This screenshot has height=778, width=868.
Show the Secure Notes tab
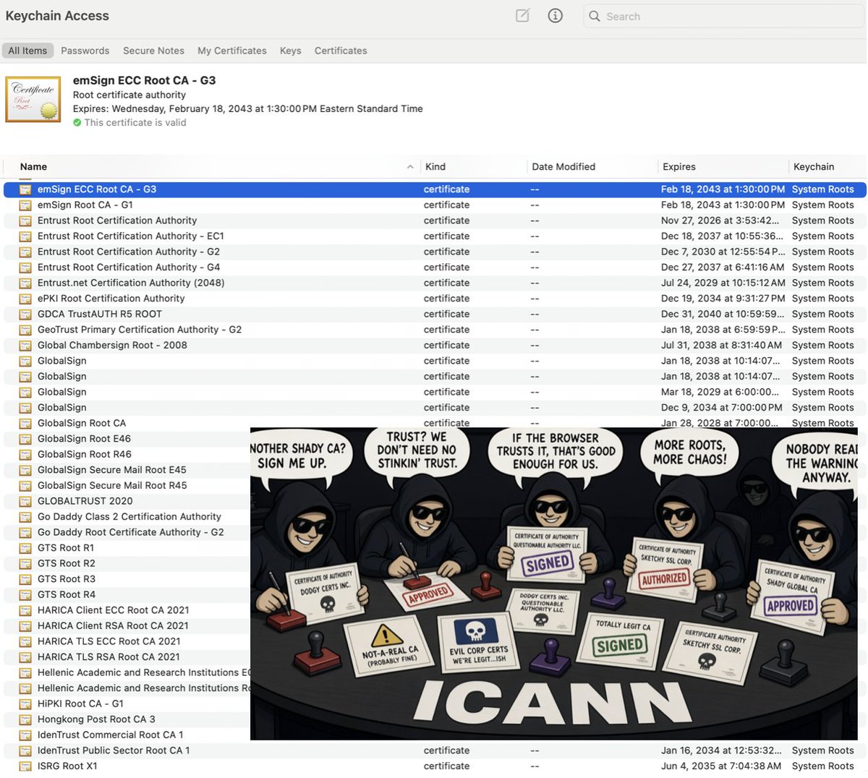point(153,51)
